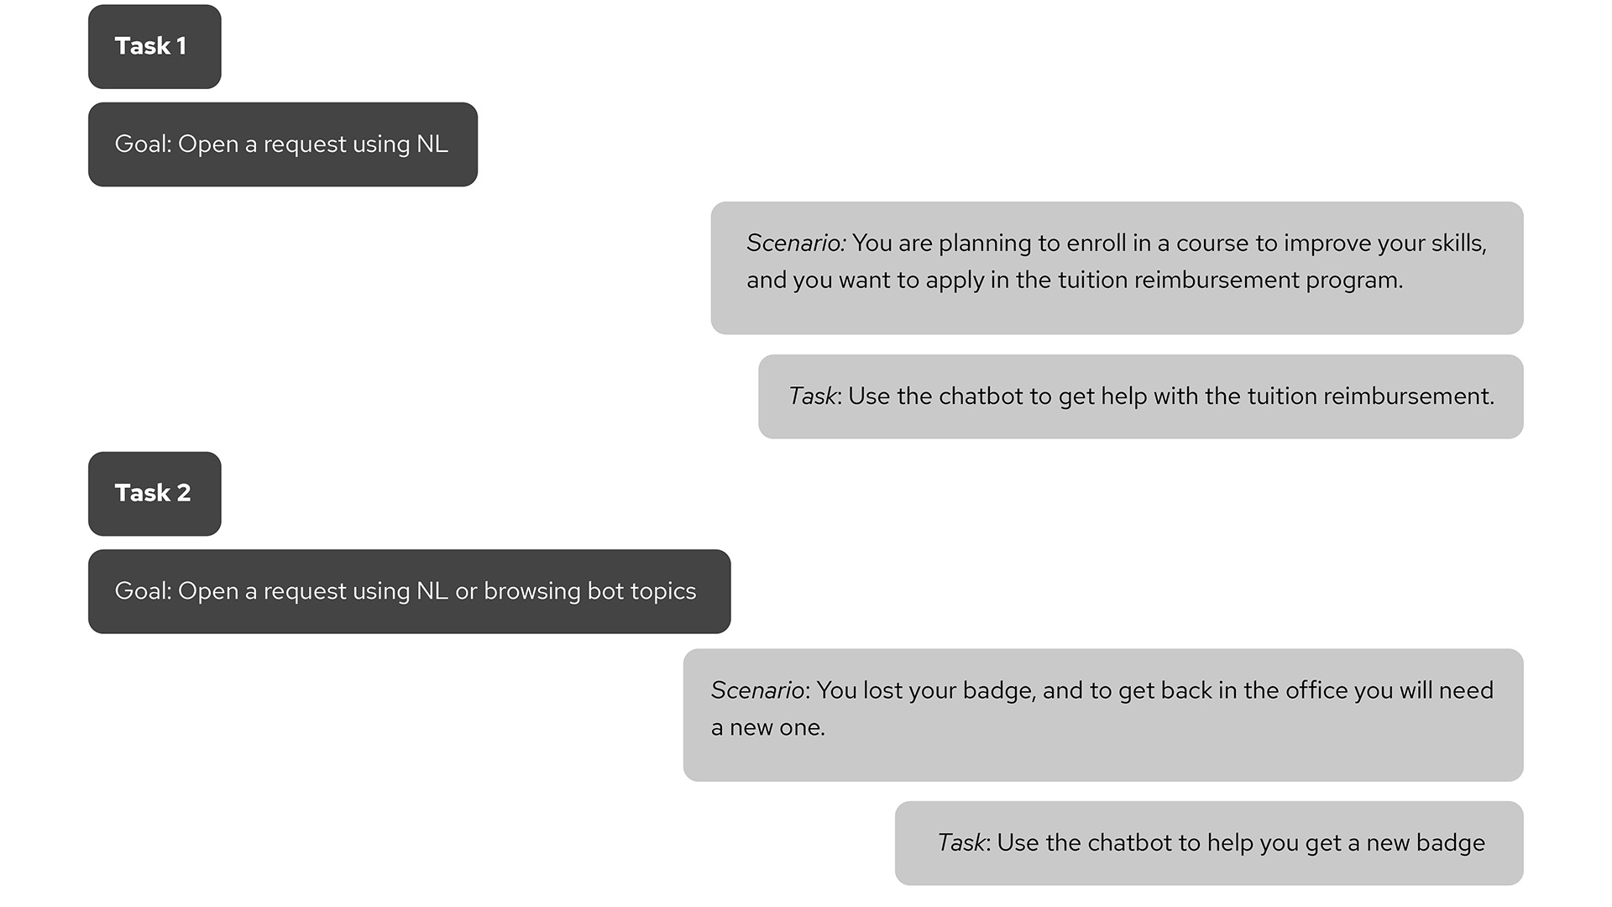Click the 'Goal: Open a request using NL' bubble
Screen dimensions: 1612x907
coord(283,144)
